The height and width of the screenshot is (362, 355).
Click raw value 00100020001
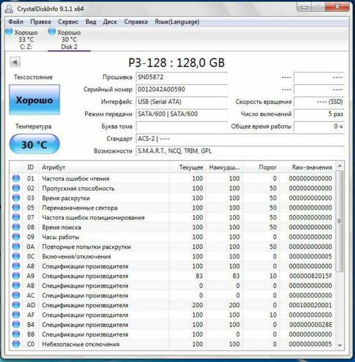point(310,305)
